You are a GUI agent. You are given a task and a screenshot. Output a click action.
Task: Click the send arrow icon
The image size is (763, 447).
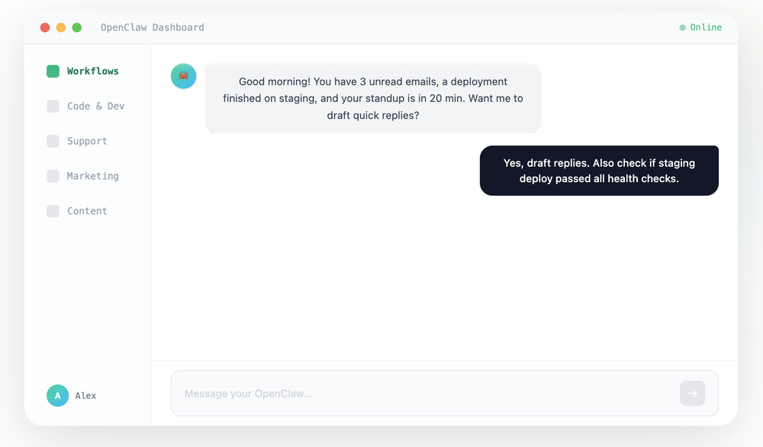692,393
